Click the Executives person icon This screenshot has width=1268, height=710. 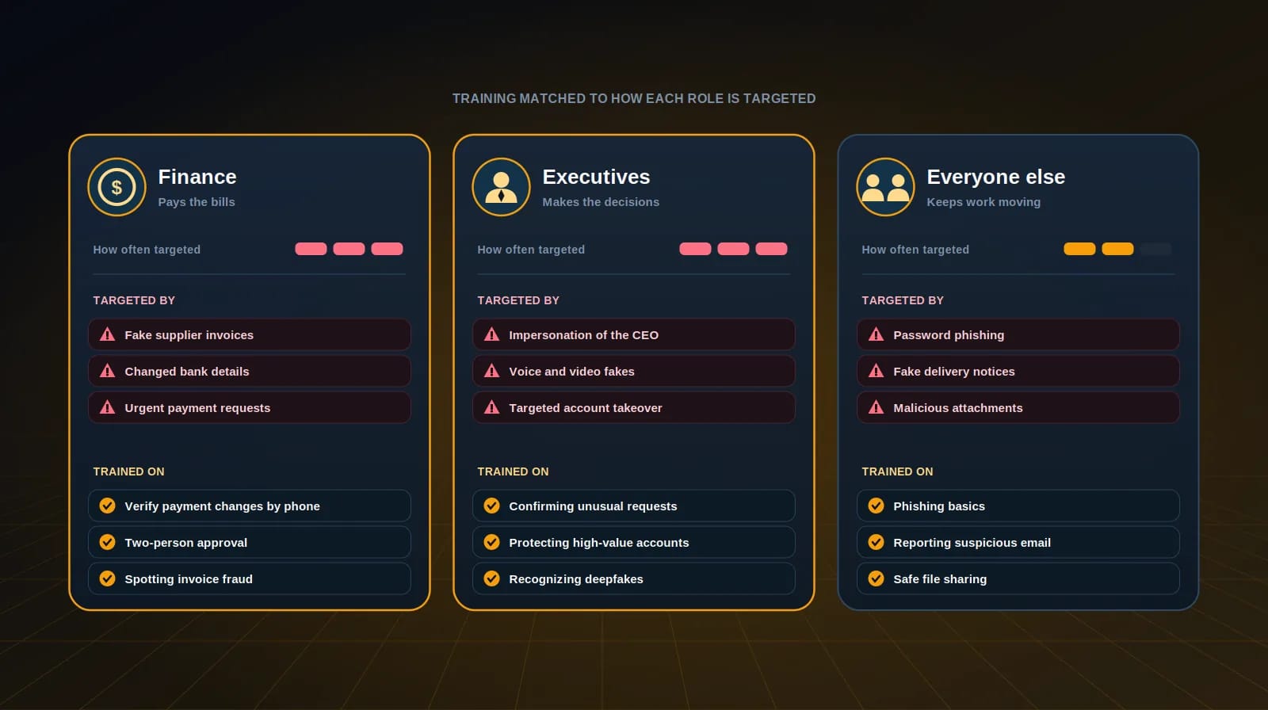[x=501, y=187]
